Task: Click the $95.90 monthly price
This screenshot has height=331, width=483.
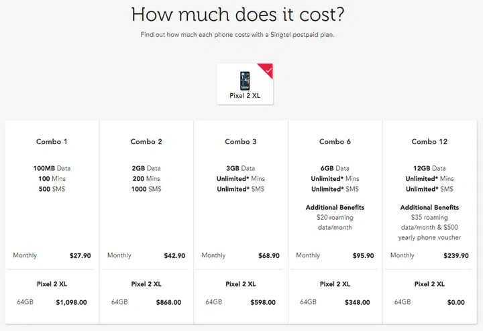Action: 363,256
